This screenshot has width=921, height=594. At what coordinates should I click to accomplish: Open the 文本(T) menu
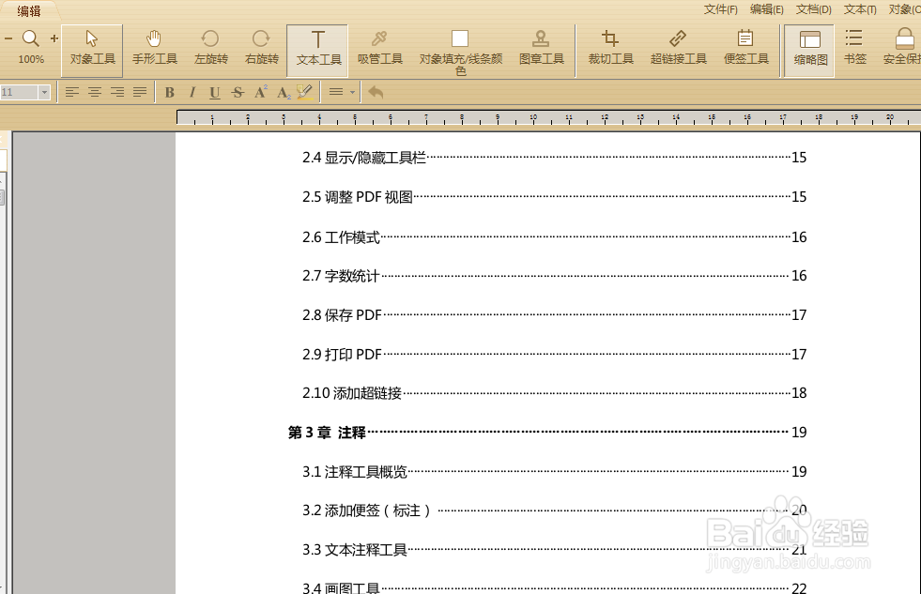(x=860, y=9)
